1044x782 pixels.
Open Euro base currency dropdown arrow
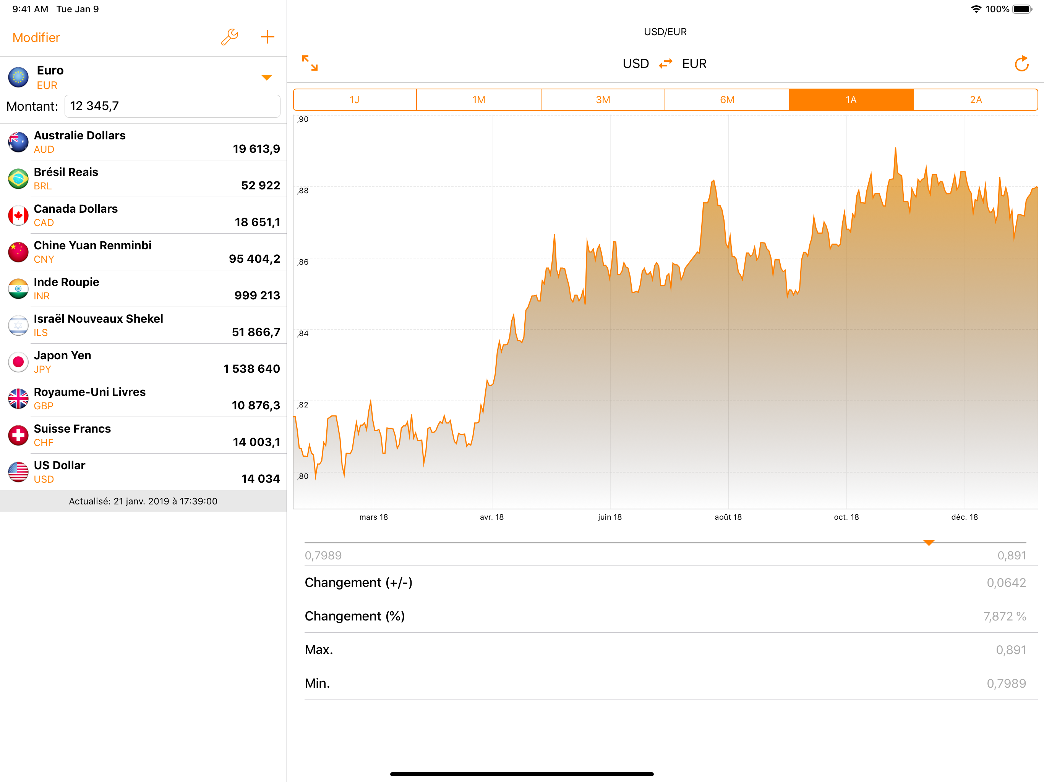[x=267, y=78]
